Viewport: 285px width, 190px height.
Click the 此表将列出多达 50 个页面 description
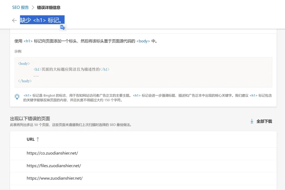click(71, 125)
